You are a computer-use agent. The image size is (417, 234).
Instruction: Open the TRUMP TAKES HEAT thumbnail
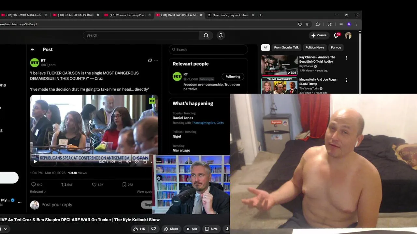tap(279, 85)
